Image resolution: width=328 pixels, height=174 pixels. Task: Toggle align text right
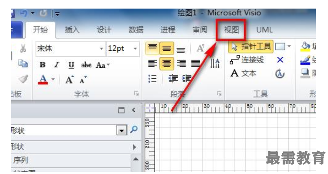pyautogui.click(x=181, y=63)
